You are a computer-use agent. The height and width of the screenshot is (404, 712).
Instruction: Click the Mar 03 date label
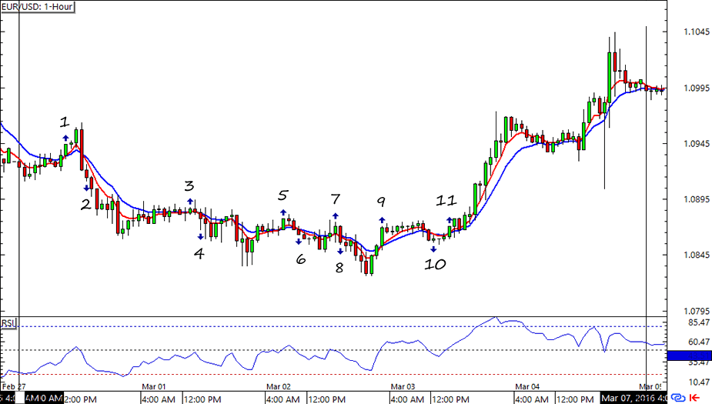pyautogui.click(x=403, y=386)
